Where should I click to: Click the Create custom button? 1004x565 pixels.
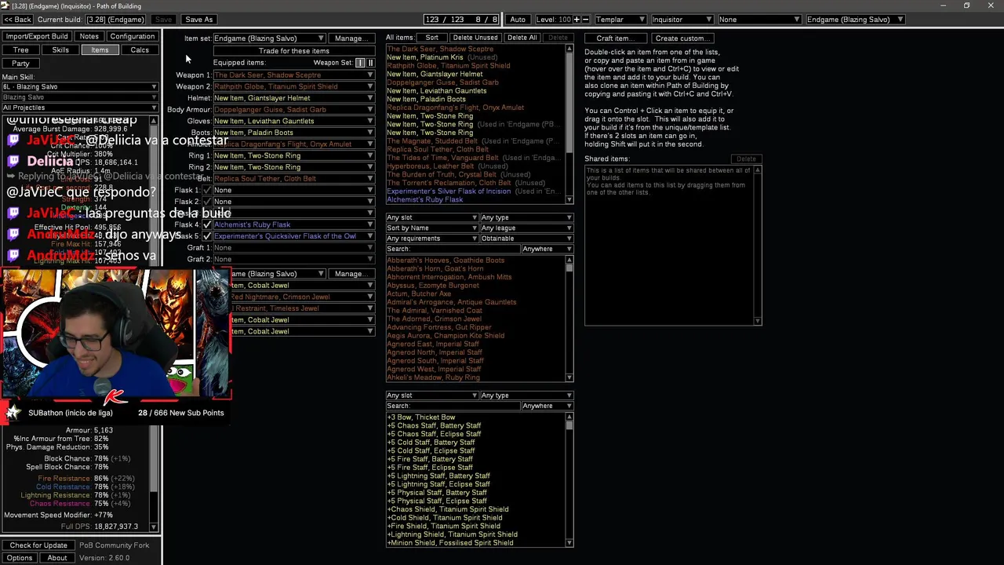click(681, 38)
